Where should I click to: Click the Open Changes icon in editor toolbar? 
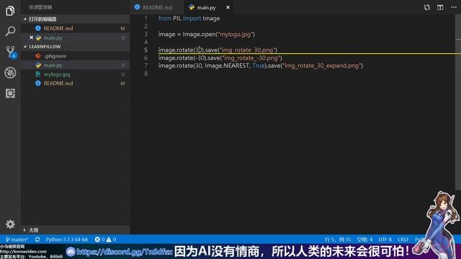tap(426, 7)
